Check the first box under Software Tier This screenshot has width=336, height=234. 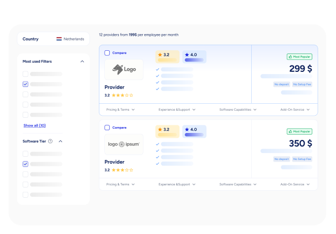(x=25, y=154)
